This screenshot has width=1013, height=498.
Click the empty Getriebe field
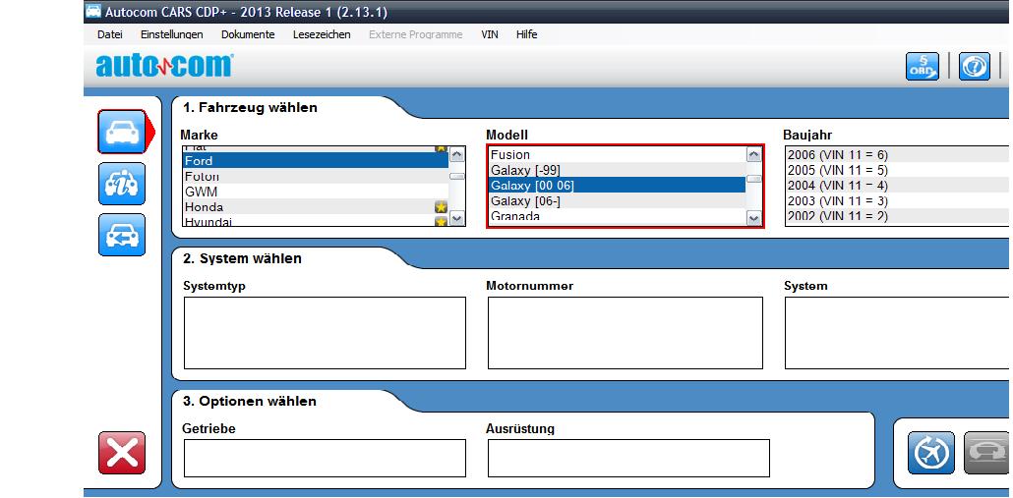(325, 458)
